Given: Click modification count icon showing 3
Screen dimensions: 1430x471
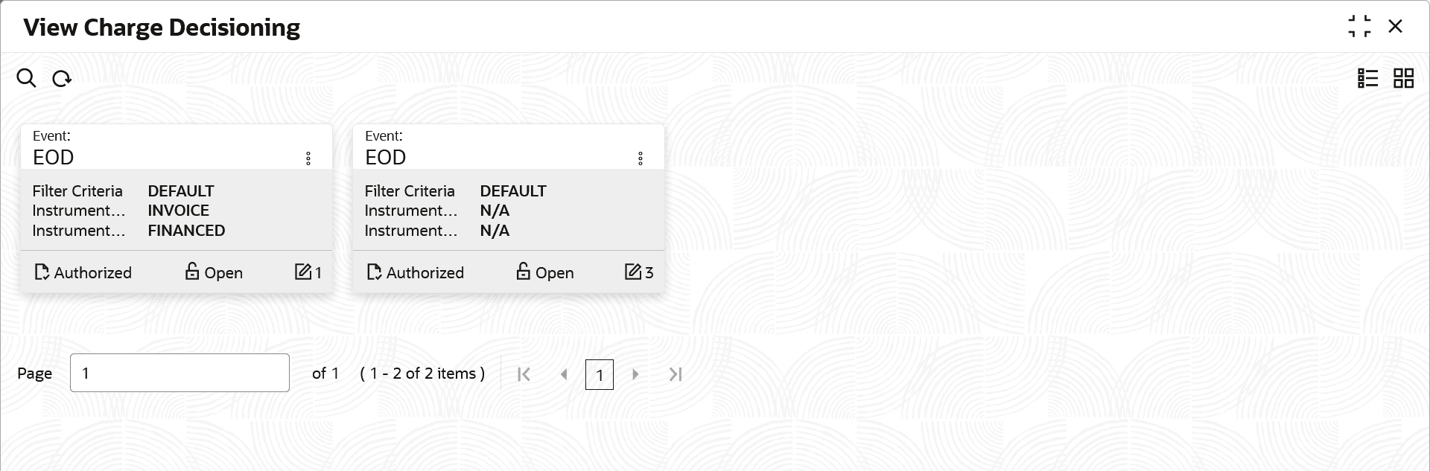Looking at the screenshot, I should [633, 272].
